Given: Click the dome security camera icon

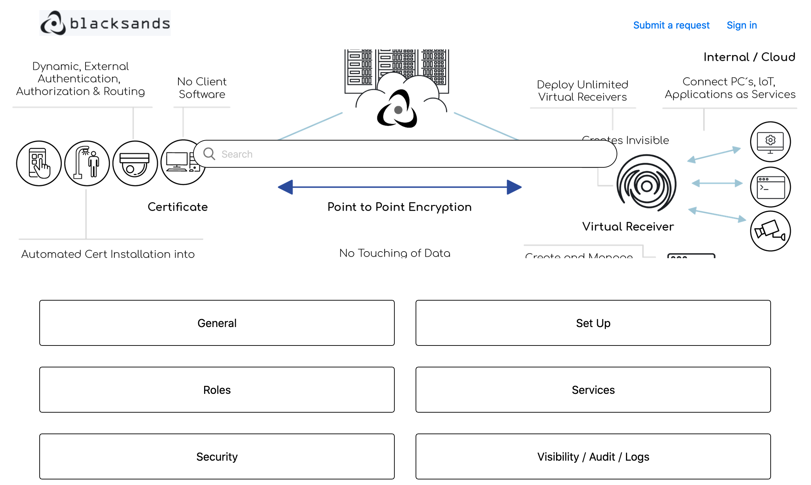Looking at the screenshot, I should pos(135,163).
